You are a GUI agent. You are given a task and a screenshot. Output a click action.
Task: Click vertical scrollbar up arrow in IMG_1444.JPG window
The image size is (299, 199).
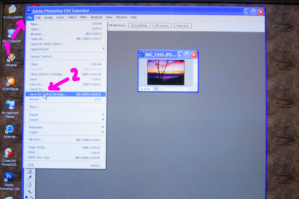(x=195, y=61)
